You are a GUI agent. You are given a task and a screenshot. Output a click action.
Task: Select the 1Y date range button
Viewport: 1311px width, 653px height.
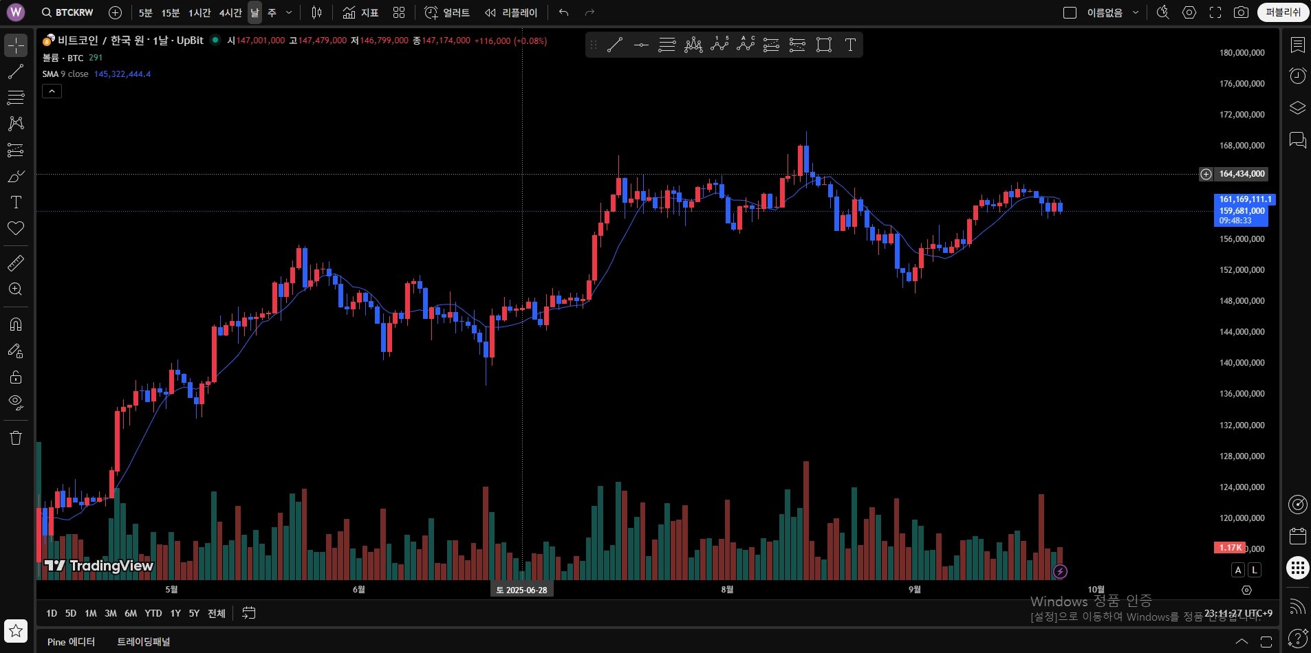pos(175,613)
